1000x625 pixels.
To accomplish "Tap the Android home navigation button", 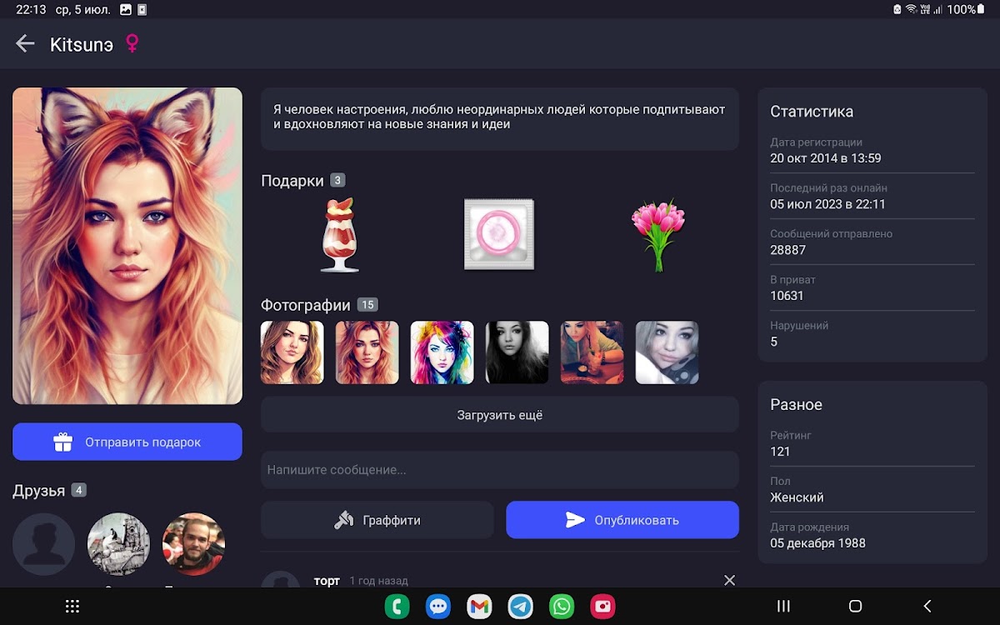I will 854,606.
